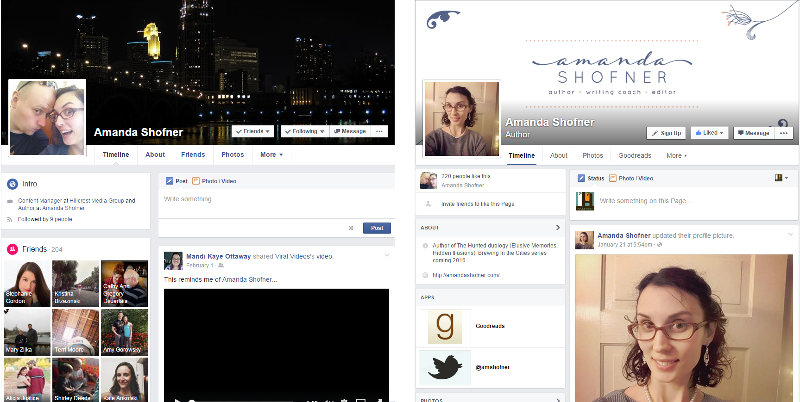Click the globe privacy icon under January 21
800x402 pixels.
pos(660,245)
